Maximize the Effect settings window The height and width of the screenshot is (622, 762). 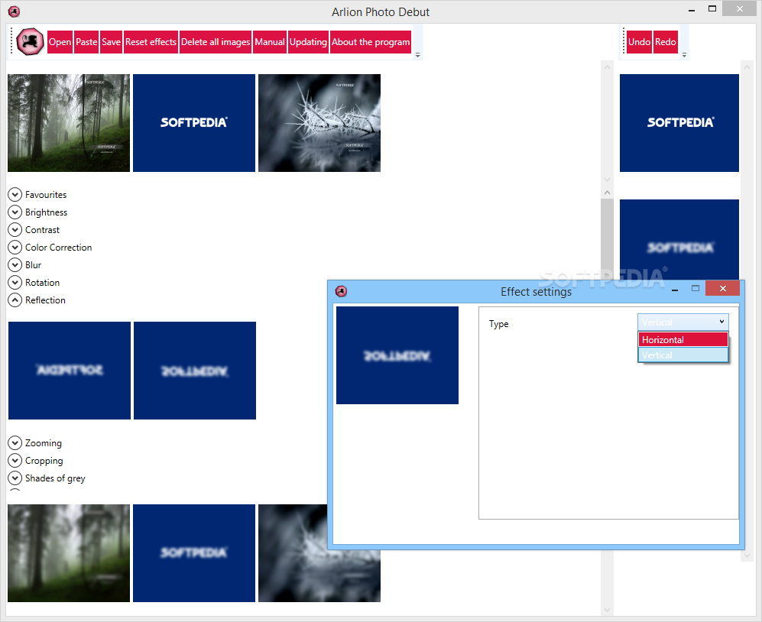(696, 288)
